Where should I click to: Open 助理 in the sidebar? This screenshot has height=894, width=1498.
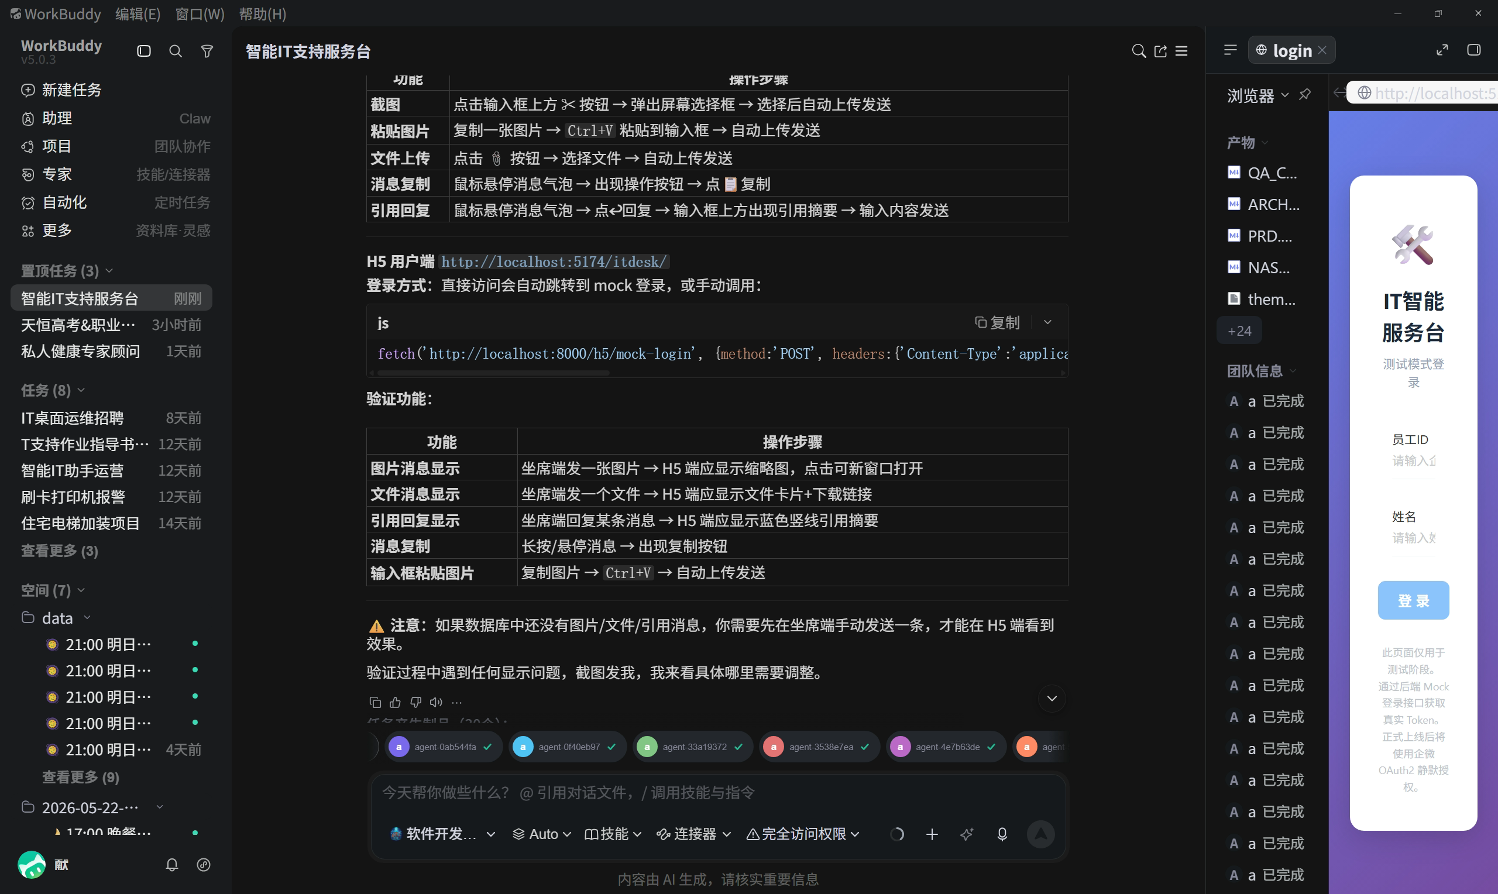tap(116, 118)
